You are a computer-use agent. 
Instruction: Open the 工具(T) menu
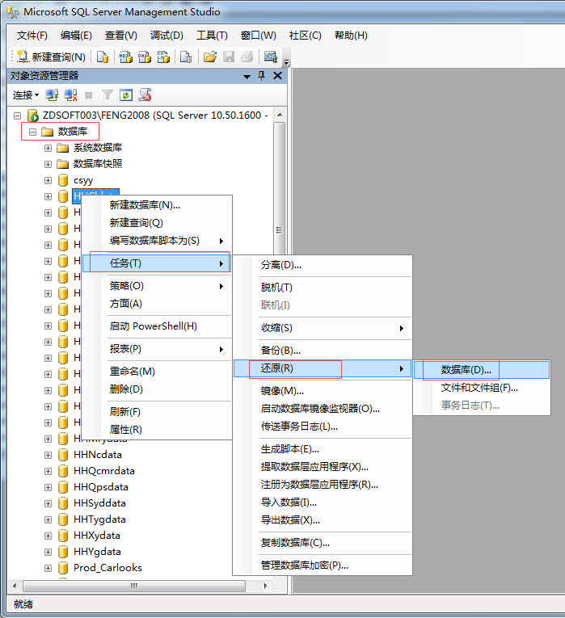coord(212,36)
